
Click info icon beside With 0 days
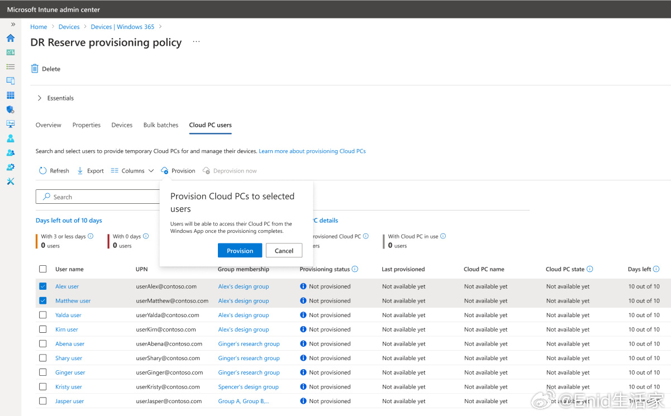145,236
